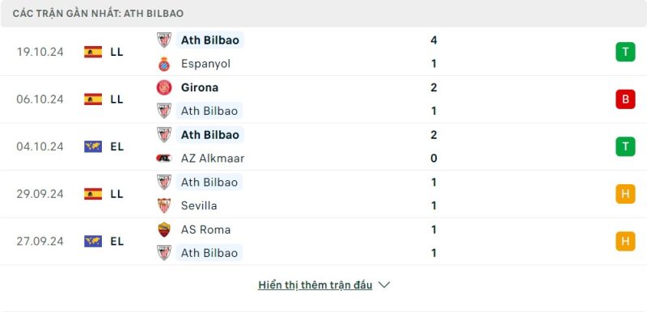Open the 29.09.24 match row date

(x=40, y=194)
